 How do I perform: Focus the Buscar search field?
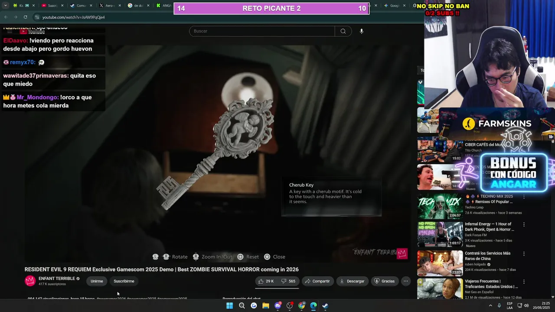point(262,31)
